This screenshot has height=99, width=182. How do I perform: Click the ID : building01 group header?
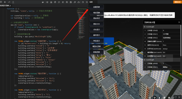point(162,60)
